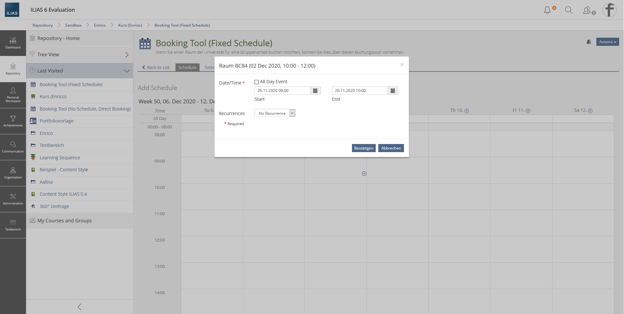Open the End date calendar picker
This screenshot has height=314, width=624.
point(393,91)
